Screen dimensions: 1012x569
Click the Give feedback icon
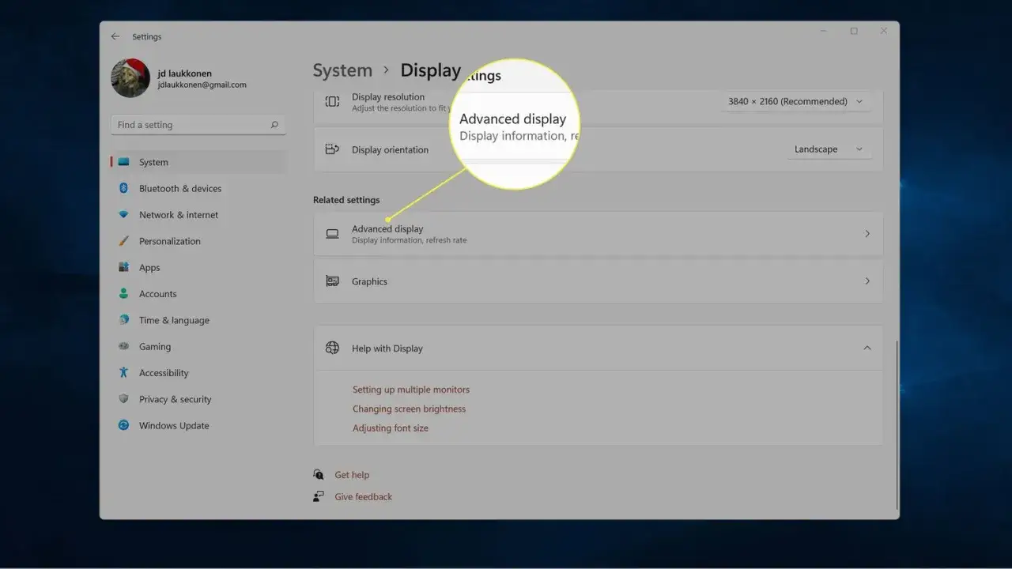click(319, 497)
